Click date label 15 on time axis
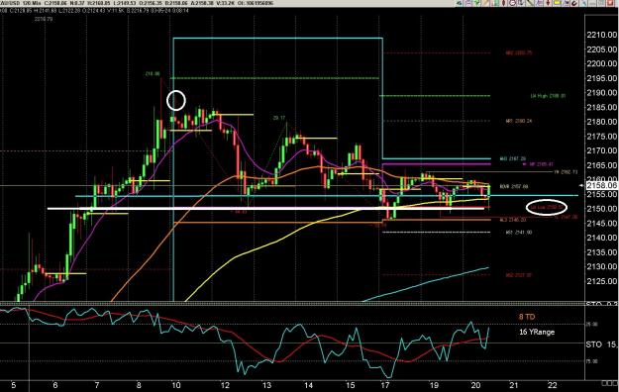Viewport: 619px width, 392px height. (351, 385)
